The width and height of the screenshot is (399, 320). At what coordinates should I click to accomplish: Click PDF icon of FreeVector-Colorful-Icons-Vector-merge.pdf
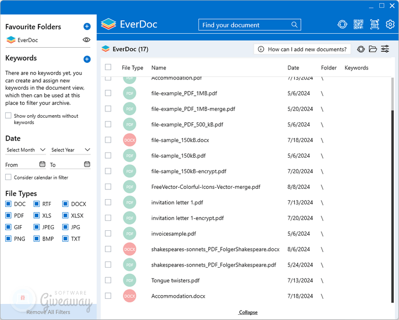point(130,187)
